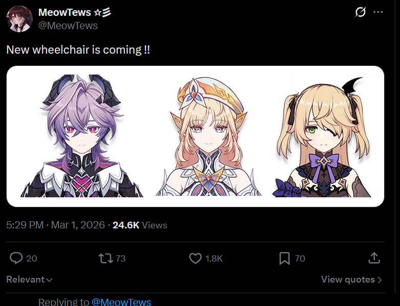Bookmark the post with bookmark icon
Image resolution: width=400 pixels, height=306 pixels.
click(284, 258)
